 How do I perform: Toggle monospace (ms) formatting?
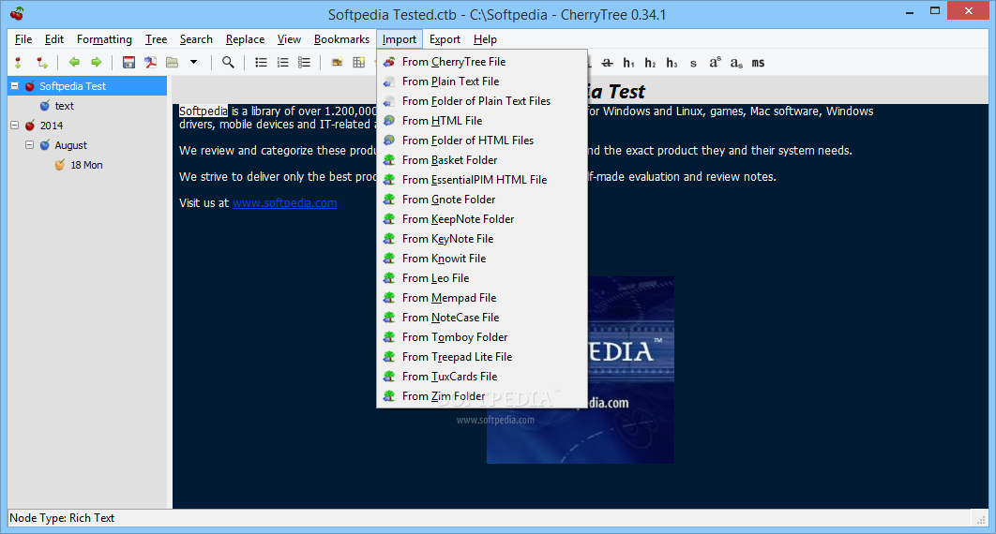click(x=758, y=63)
